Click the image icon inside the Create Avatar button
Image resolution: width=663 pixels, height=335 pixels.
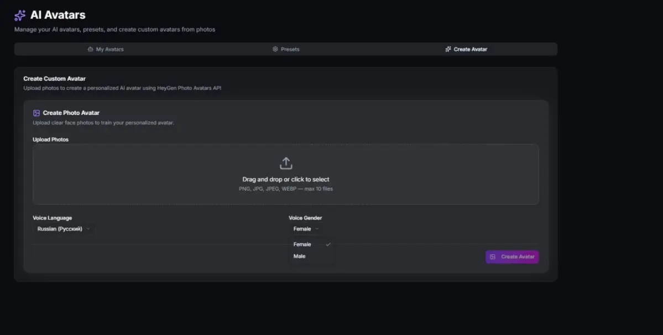(492, 257)
